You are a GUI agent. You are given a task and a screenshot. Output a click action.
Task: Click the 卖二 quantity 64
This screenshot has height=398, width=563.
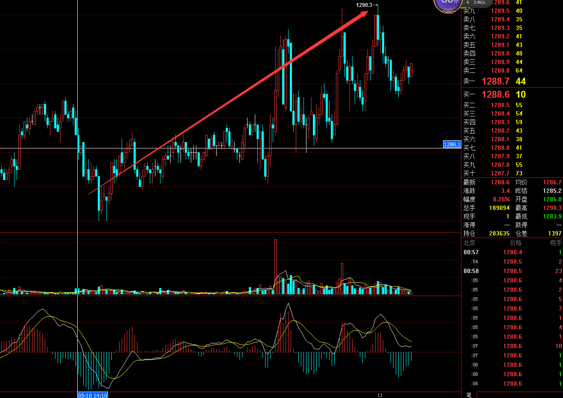point(519,70)
